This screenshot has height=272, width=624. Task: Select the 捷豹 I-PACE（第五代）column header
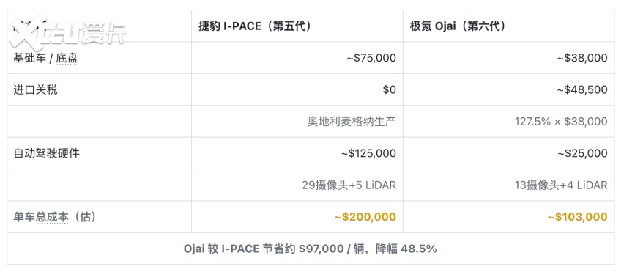(x=255, y=26)
